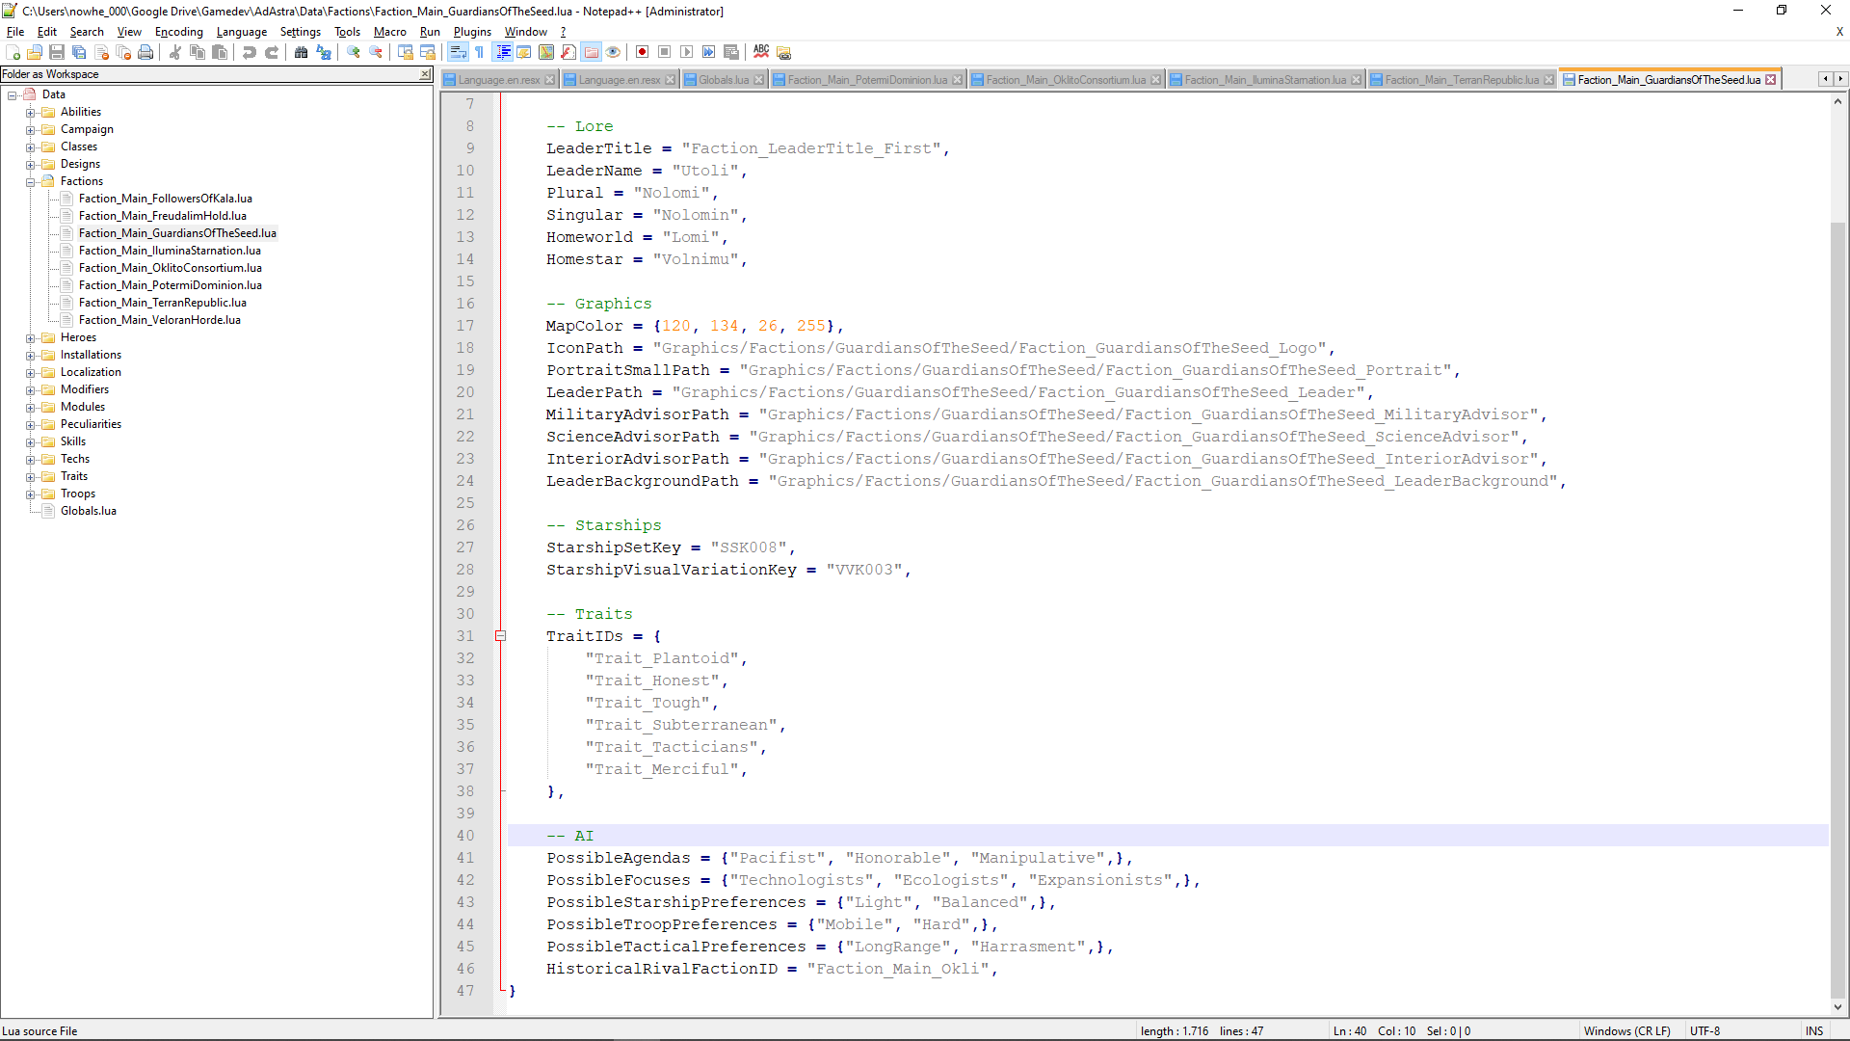Click the Find binoculars icon

301,52
